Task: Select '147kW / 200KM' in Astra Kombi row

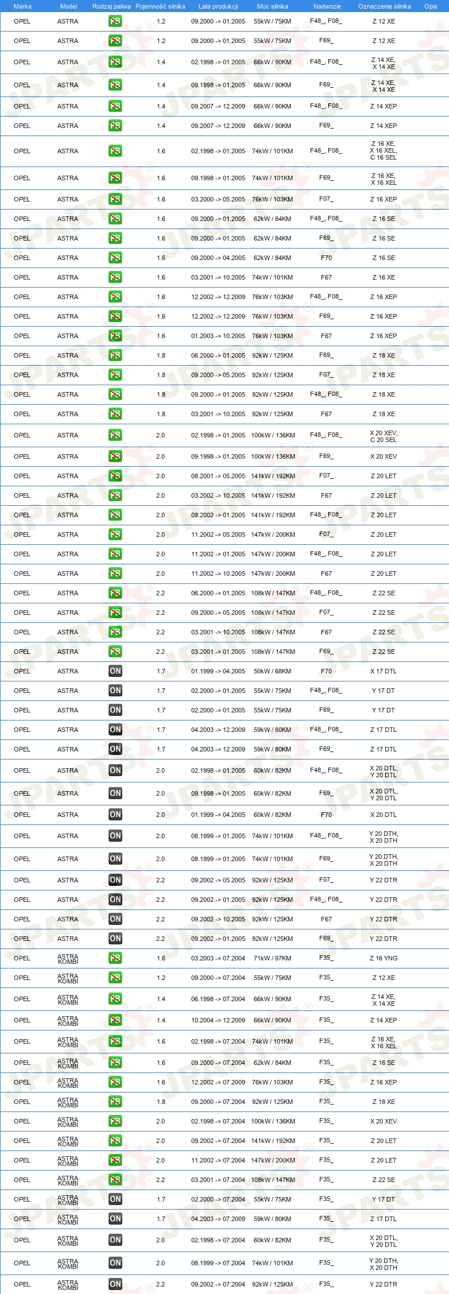Action: point(273,1160)
